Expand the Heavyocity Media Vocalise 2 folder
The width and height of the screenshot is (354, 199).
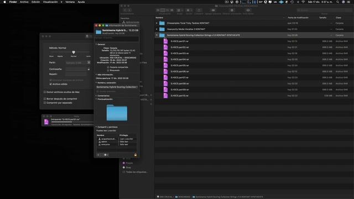click(157, 29)
